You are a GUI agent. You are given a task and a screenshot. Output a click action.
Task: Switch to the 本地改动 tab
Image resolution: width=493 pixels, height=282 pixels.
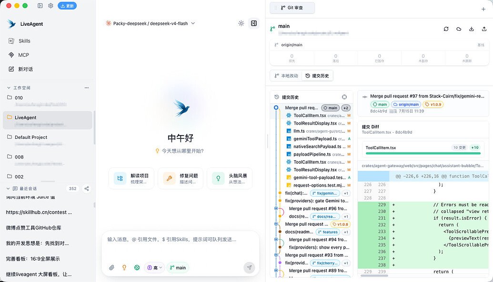point(286,75)
